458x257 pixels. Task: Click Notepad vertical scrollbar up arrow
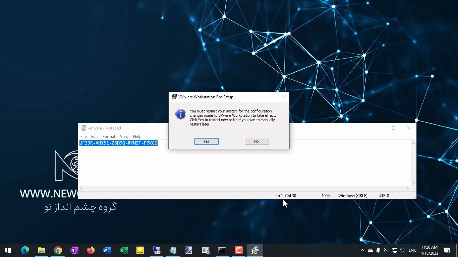pos(413,143)
